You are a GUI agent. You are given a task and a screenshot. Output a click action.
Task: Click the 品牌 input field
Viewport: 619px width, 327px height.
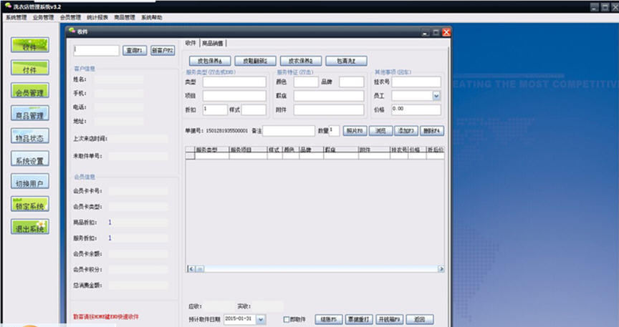[351, 82]
